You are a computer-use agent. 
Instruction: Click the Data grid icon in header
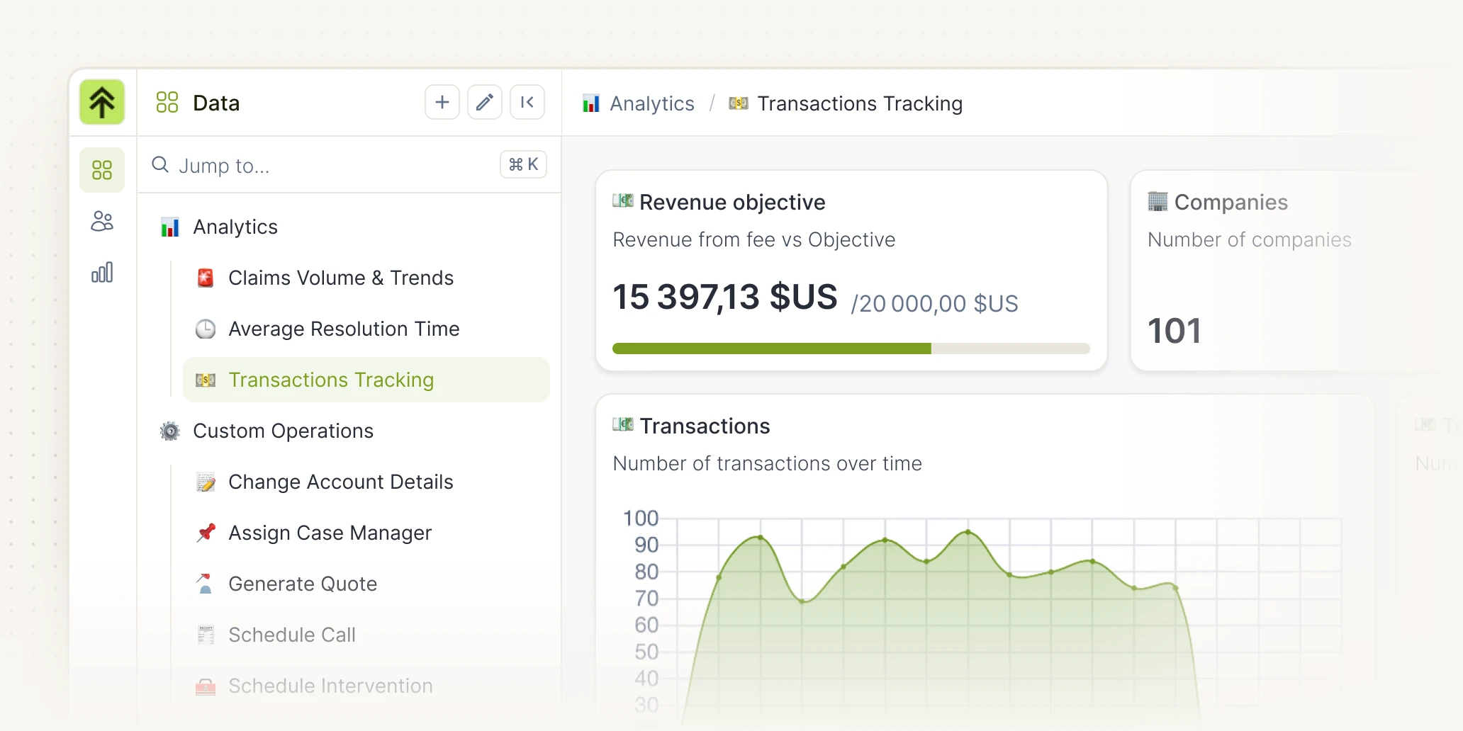(x=167, y=102)
